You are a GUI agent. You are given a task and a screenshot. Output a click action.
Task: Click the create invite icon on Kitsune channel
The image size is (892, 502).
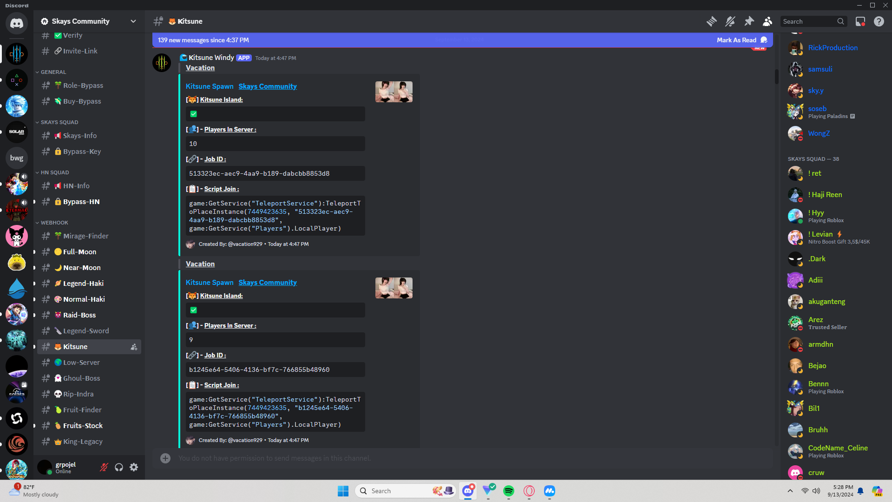click(134, 347)
